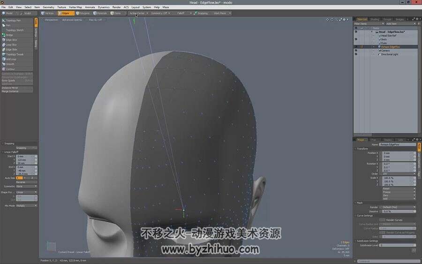Activate the Topology Sketch tool
Screen dimensions: 422x264
click(x=17, y=30)
